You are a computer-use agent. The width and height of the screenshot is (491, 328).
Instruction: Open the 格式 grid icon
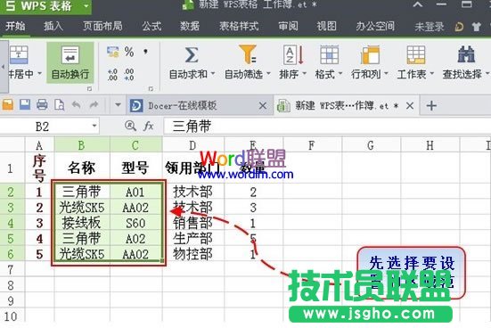pyautogui.click(x=329, y=55)
